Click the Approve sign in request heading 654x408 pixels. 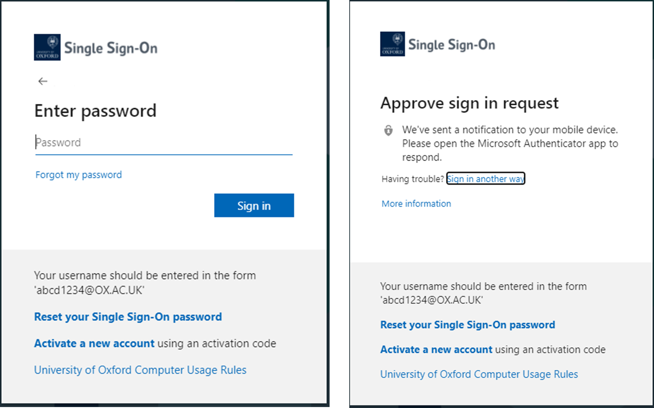(469, 103)
